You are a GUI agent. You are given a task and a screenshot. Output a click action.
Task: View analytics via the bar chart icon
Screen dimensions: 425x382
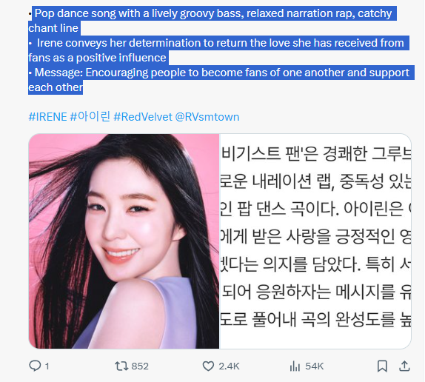pos(295,366)
